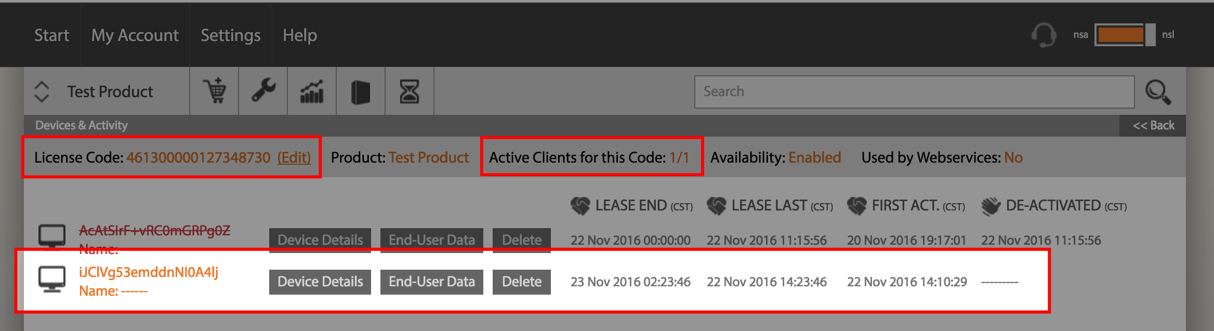
Task: Expand the Test Product selector arrows
Action: pyautogui.click(x=42, y=91)
